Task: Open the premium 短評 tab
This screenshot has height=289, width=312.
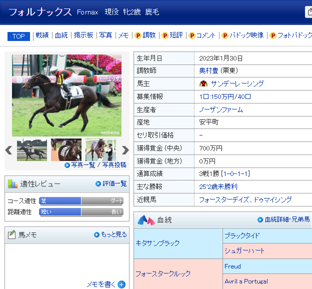Action: (x=176, y=35)
